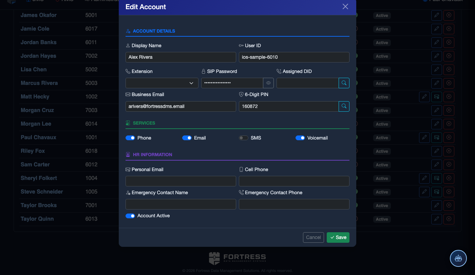
Task: Toggle the Account Active switch
Action: click(130, 216)
